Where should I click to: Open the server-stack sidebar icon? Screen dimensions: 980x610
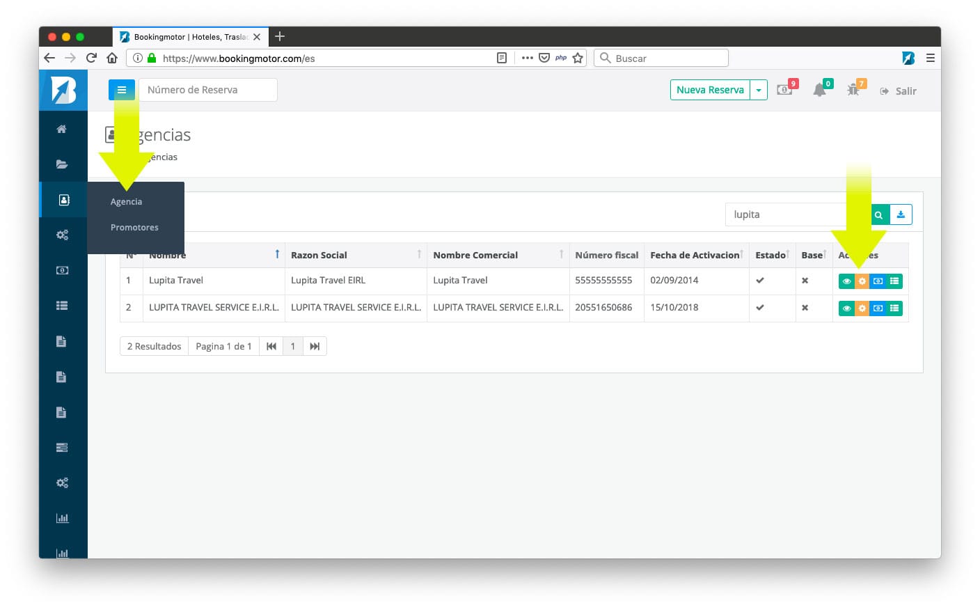(62, 448)
